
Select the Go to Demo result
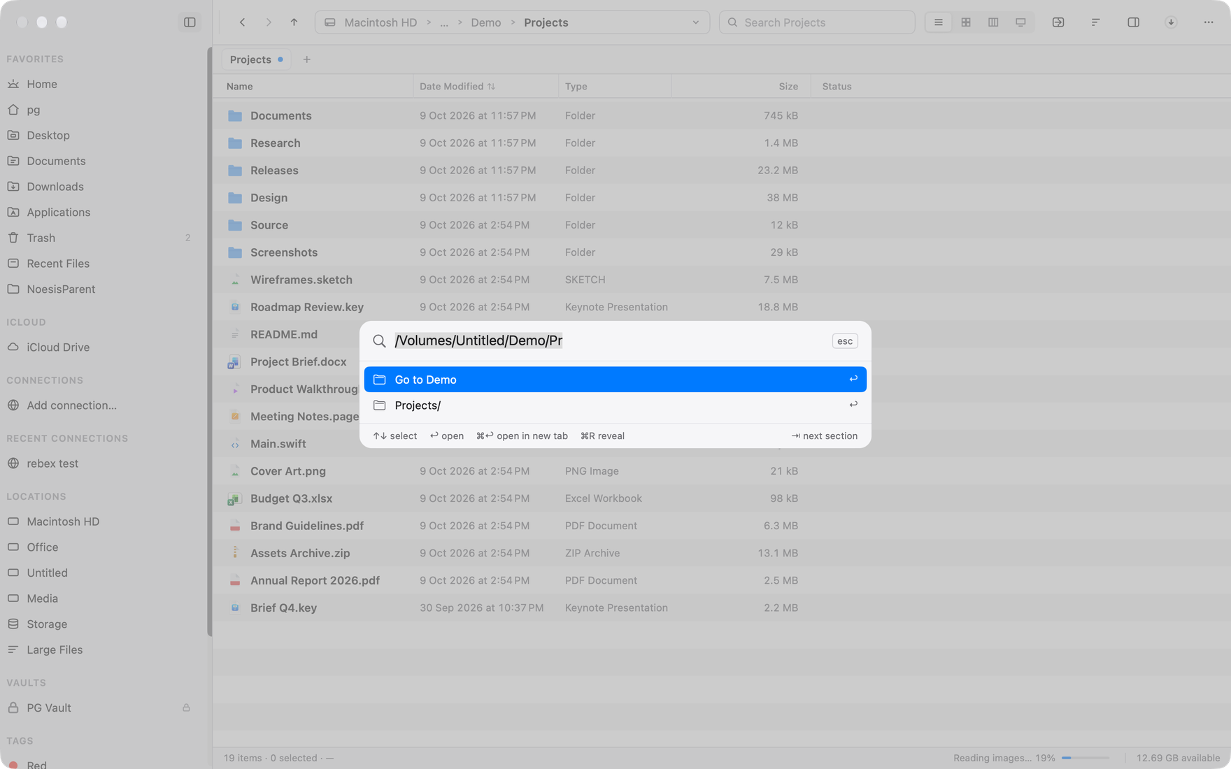point(615,380)
